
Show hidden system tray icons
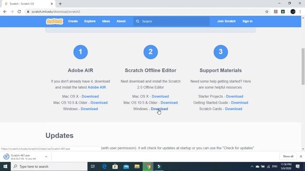coord(252,166)
